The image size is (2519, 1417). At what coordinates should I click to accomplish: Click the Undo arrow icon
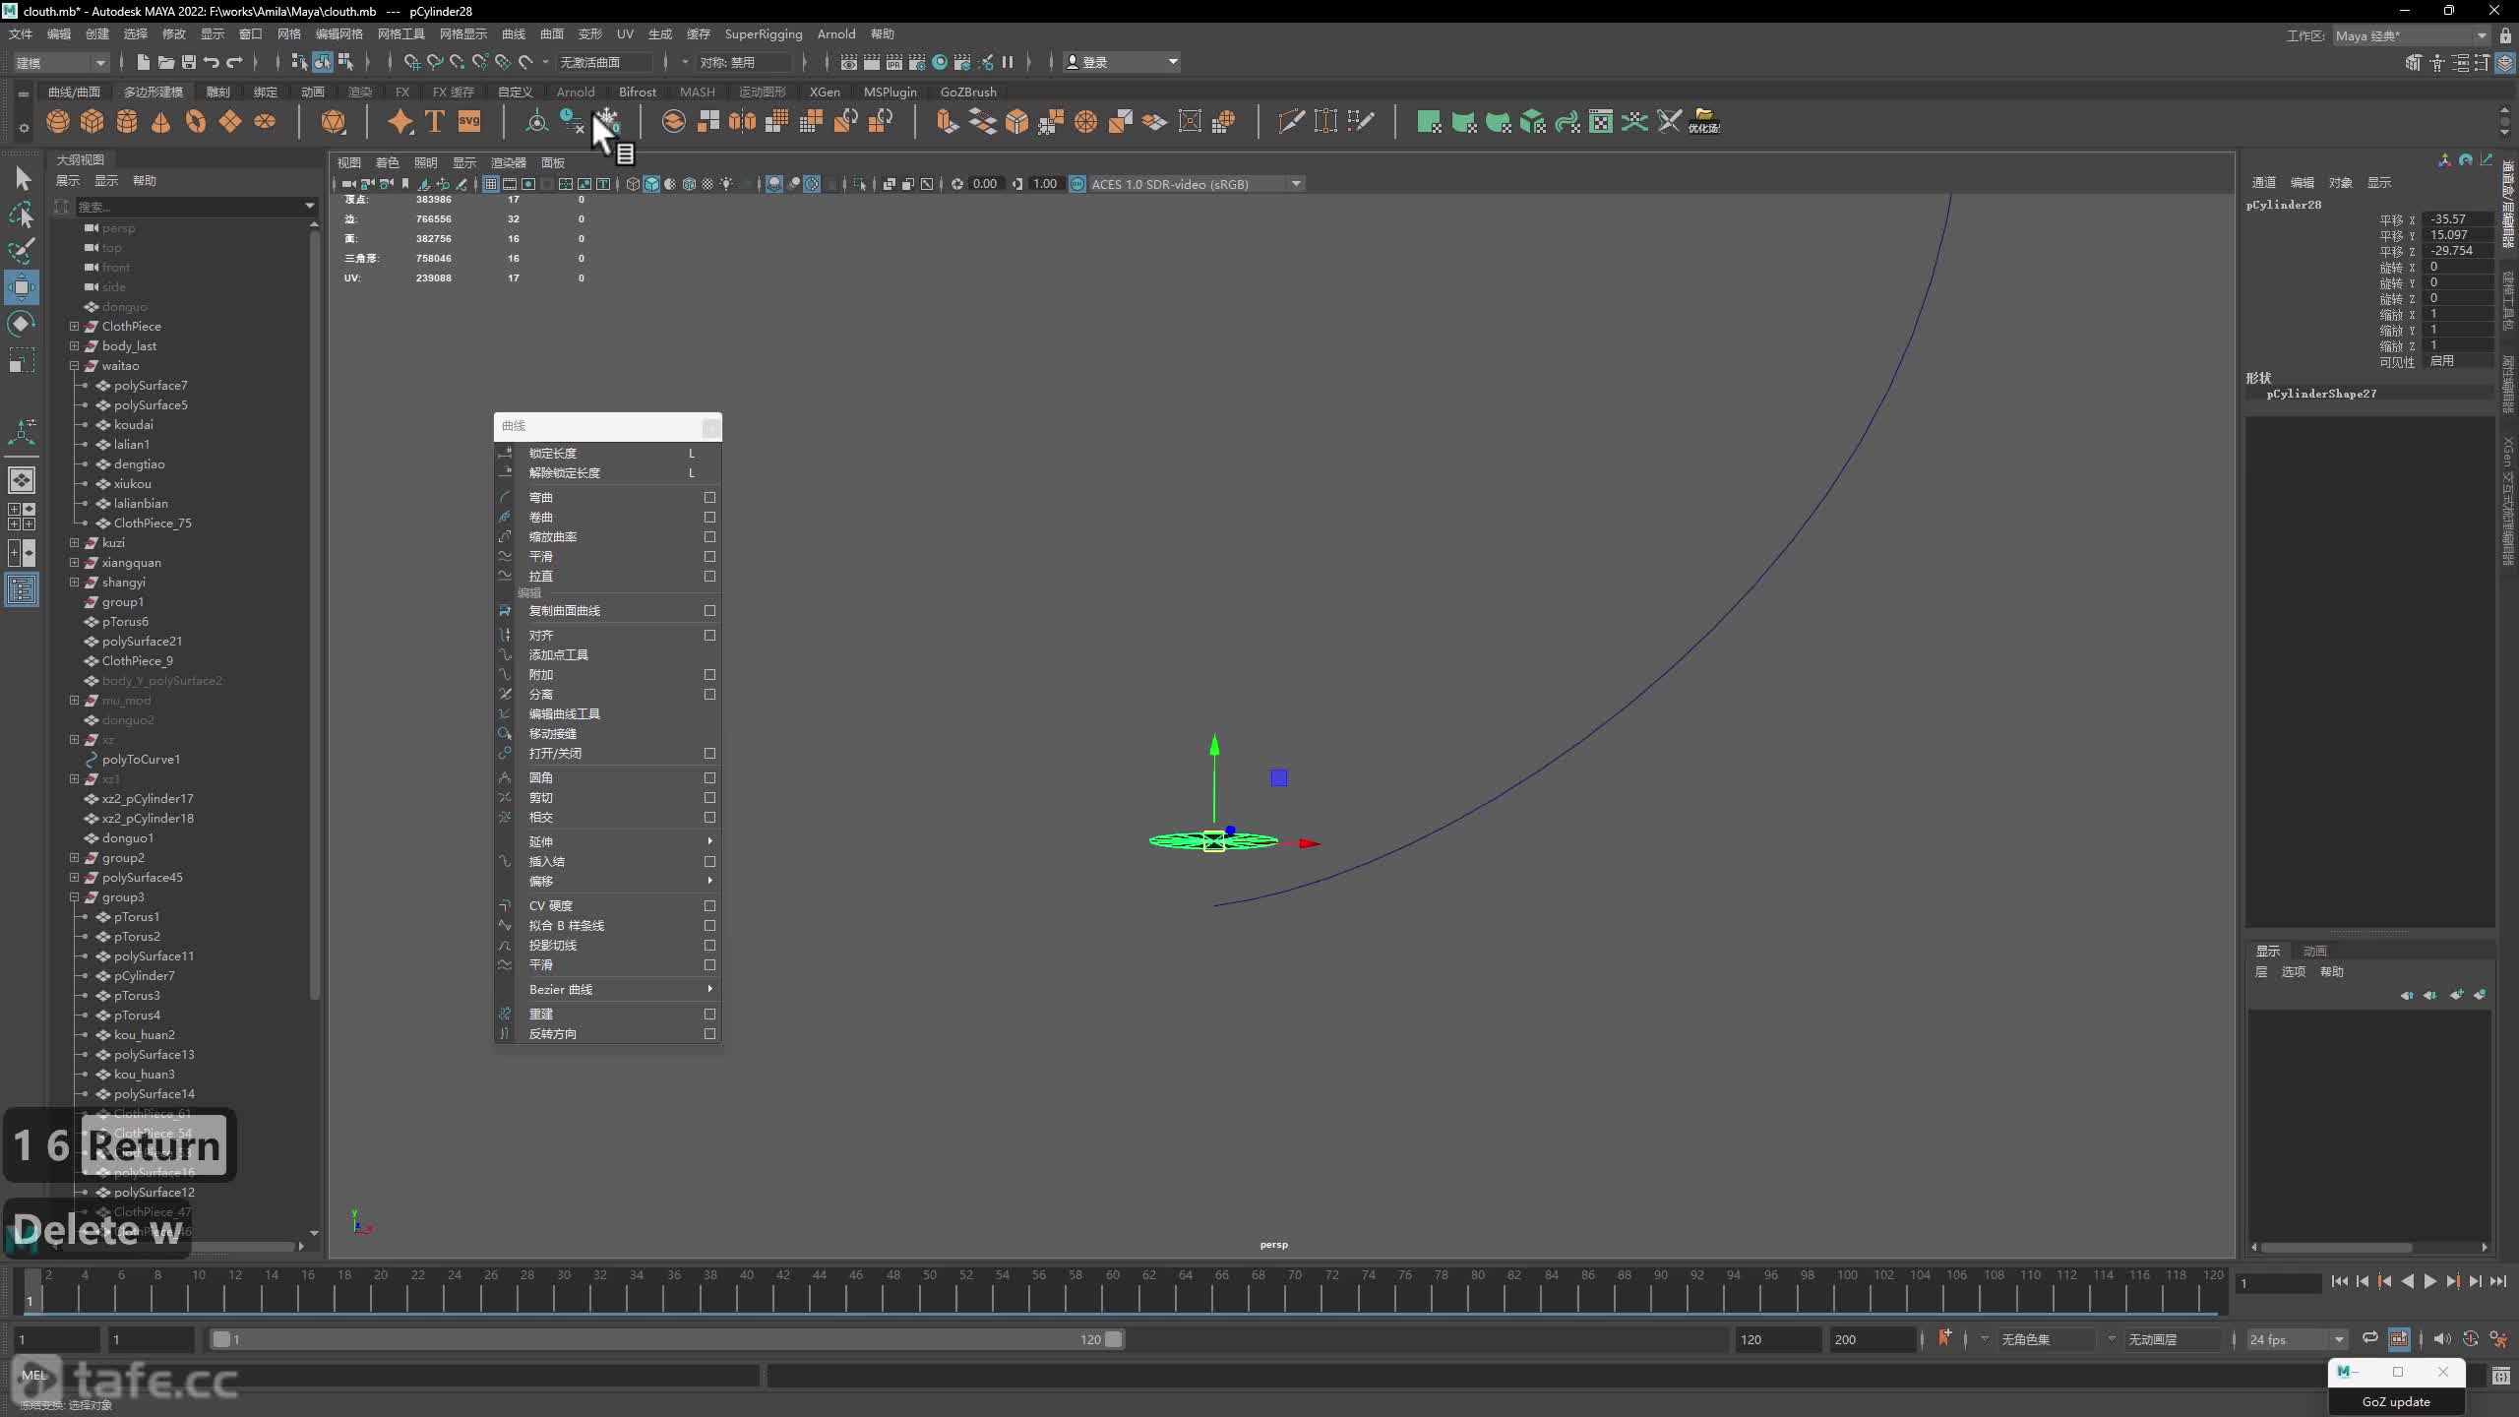212,62
